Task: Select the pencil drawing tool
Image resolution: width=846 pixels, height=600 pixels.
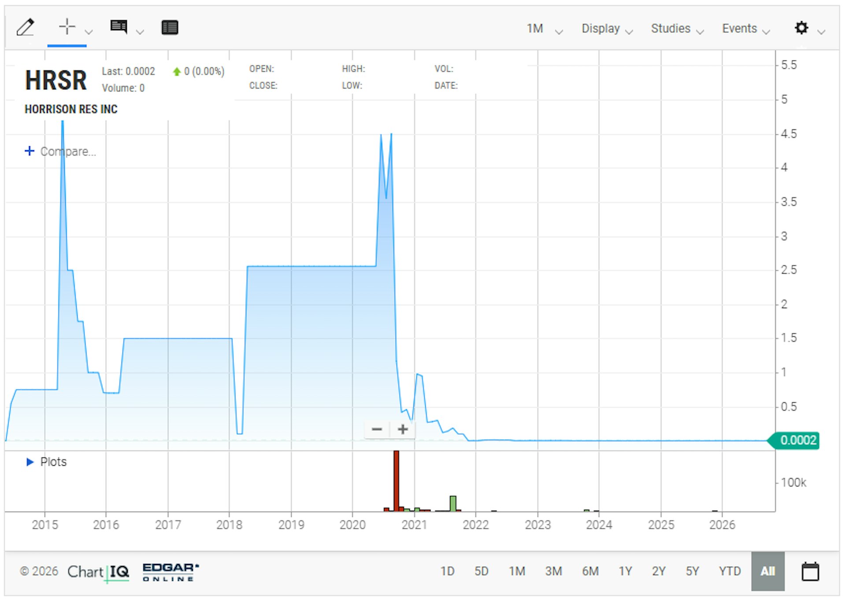Action: [25, 27]
